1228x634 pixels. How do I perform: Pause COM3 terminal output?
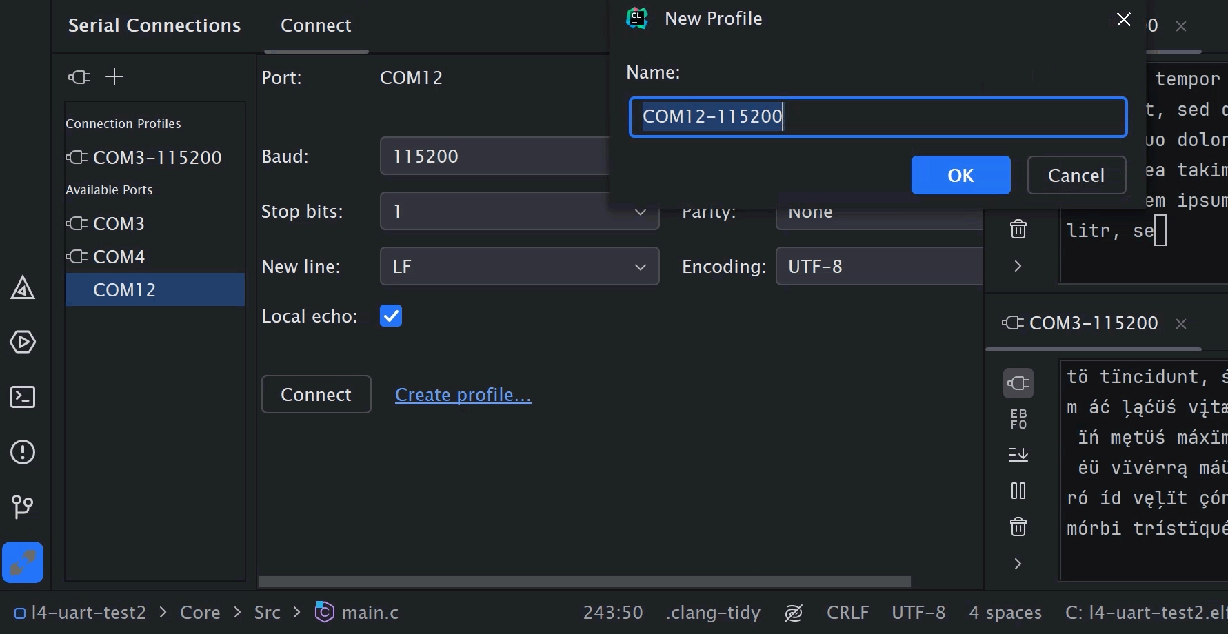[1018, 491]
